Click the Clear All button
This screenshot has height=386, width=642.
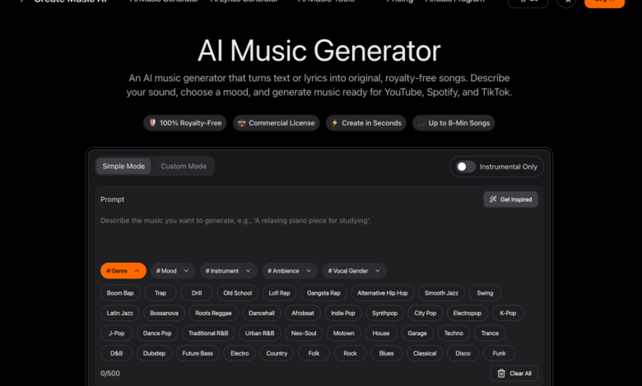point(514,374)
